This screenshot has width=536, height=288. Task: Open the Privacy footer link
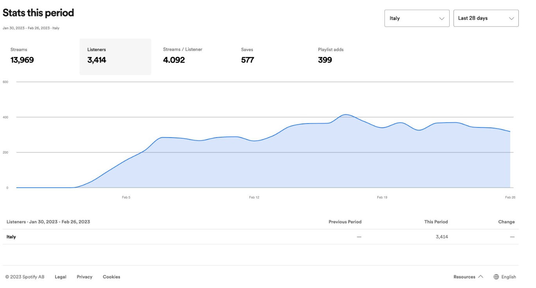coord(84,277)
